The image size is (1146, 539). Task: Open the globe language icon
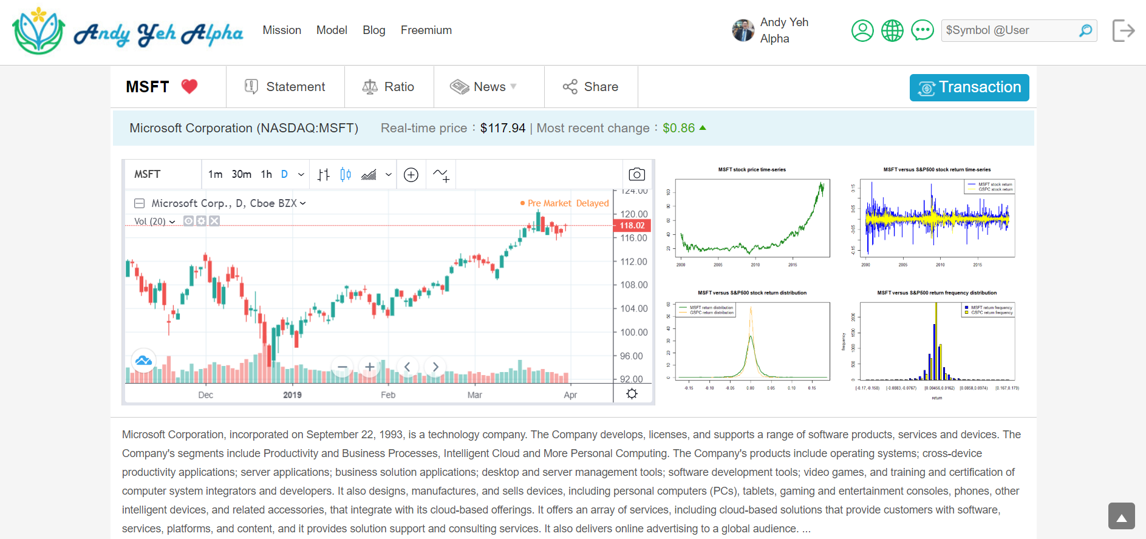[x=892, y=30]
